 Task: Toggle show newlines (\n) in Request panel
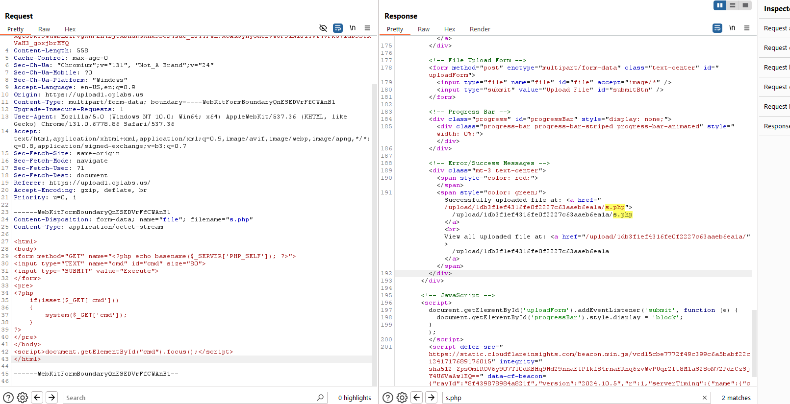click(x=353, y=28)
